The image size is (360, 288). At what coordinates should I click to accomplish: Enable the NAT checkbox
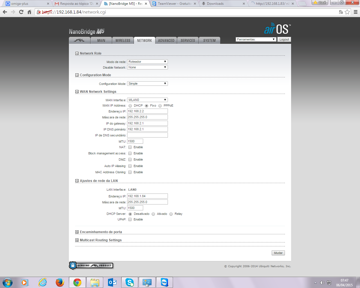tap(130, 147)
